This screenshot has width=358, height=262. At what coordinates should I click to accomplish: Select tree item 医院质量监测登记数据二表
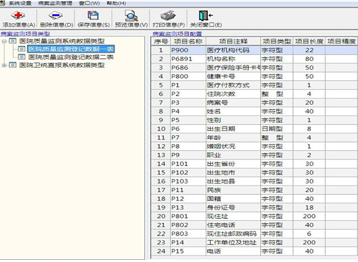tap(71, 57)
